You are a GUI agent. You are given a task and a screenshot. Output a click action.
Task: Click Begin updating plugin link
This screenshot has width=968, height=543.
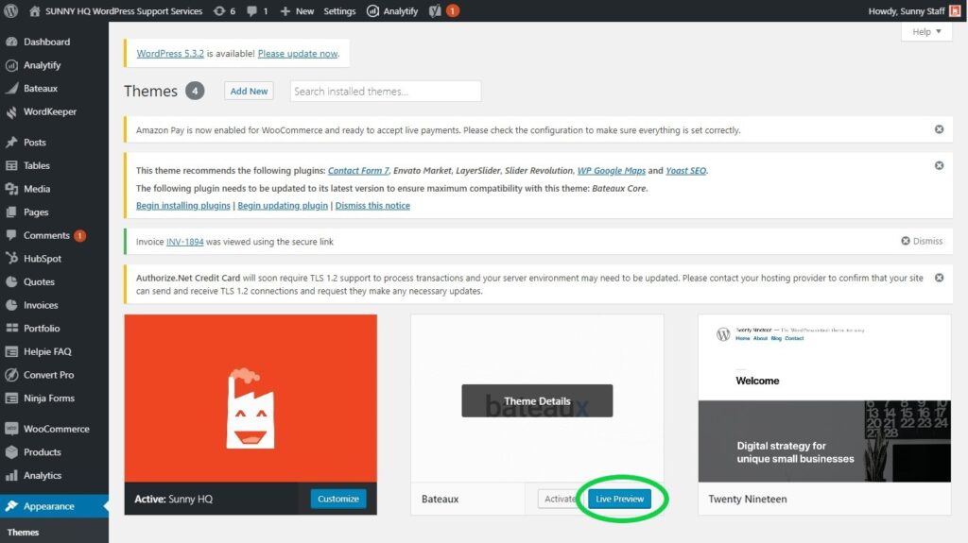[x=283, y=206]
